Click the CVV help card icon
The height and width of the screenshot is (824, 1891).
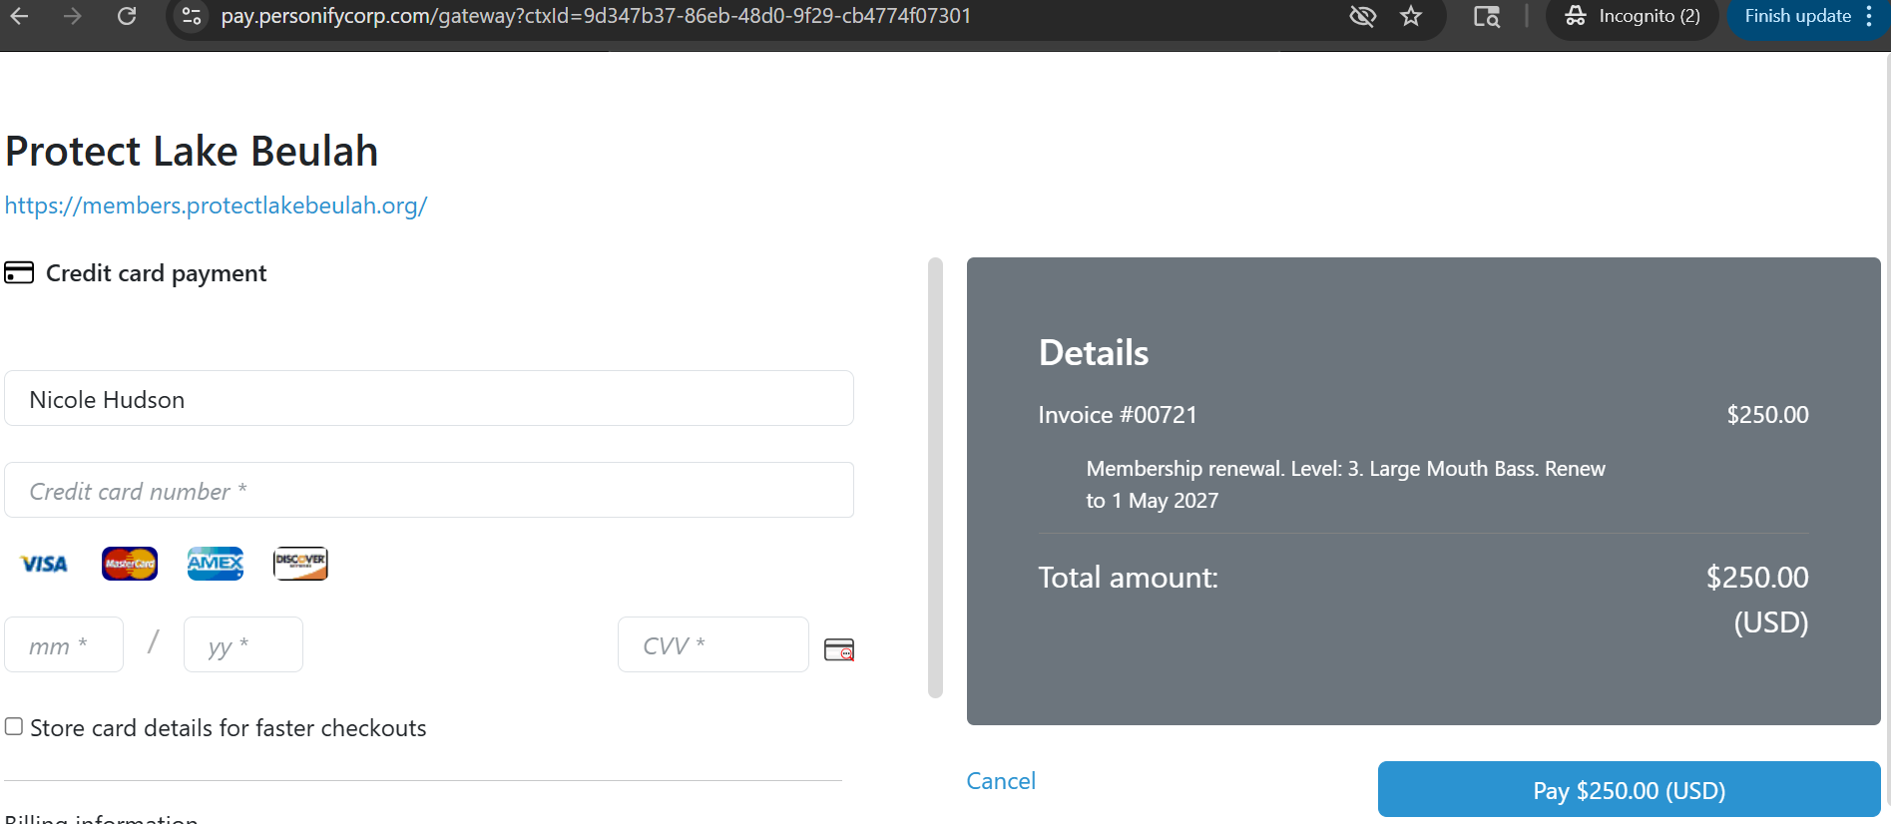(839, 649)
